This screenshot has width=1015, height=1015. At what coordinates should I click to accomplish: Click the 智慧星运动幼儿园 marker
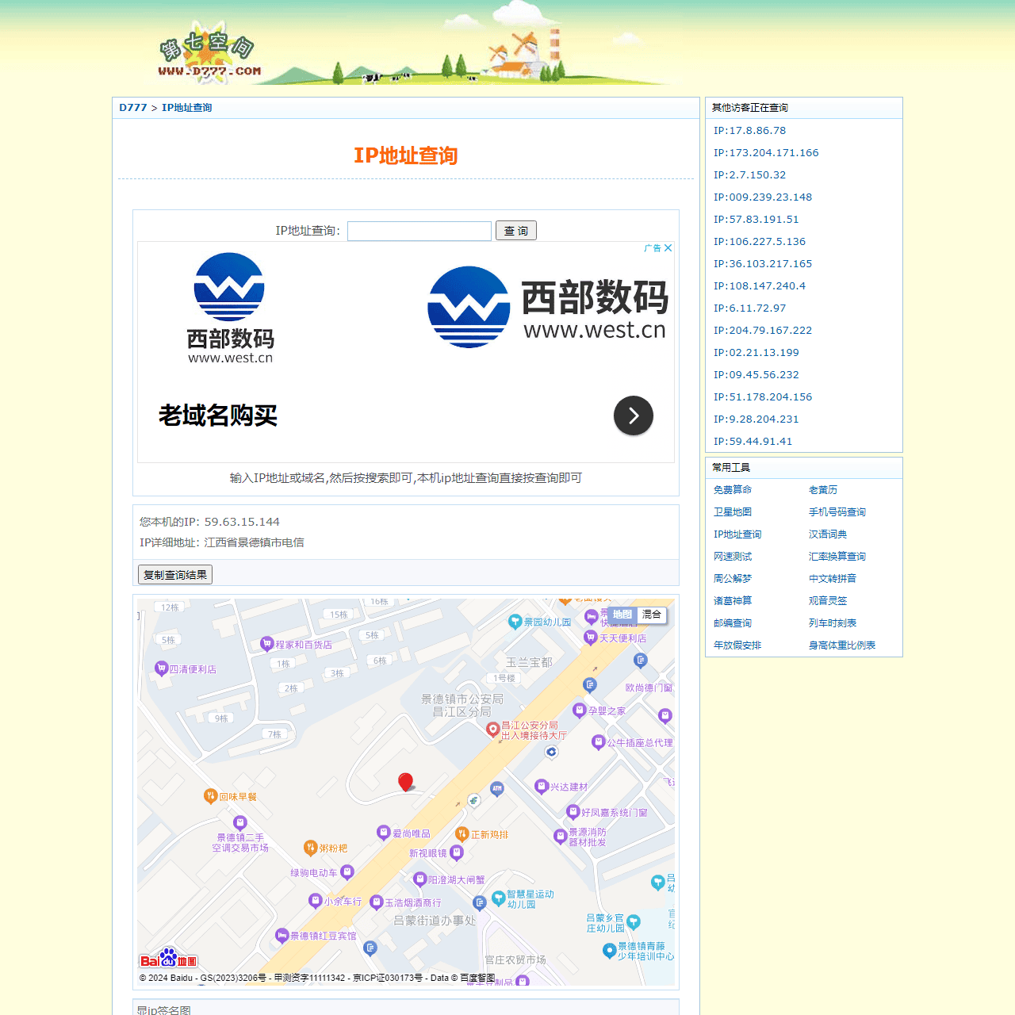498,897
